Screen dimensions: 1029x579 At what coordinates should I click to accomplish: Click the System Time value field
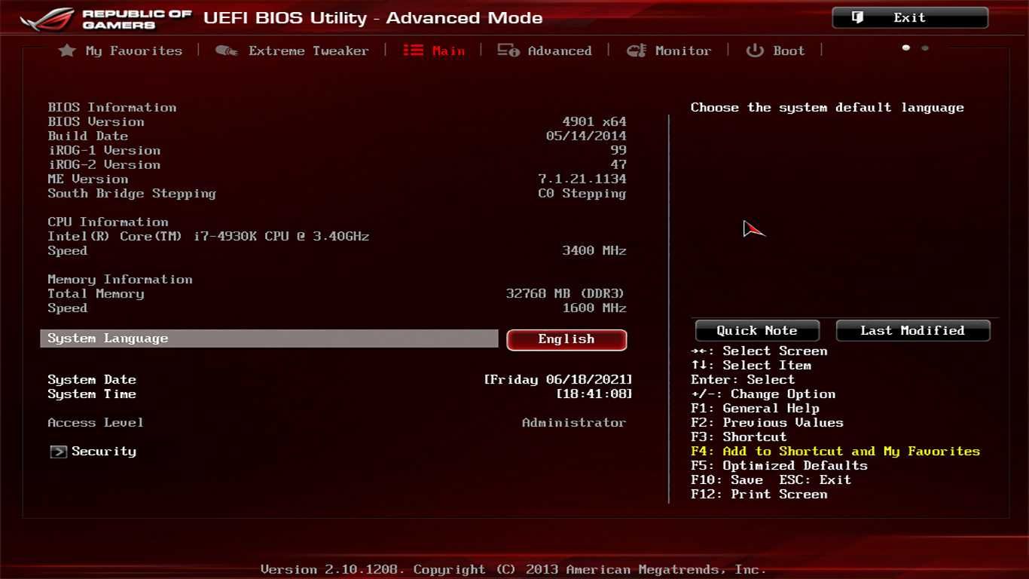click(594, 394)
